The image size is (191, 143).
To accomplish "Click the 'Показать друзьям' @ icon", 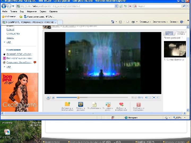I will [81, 104].
